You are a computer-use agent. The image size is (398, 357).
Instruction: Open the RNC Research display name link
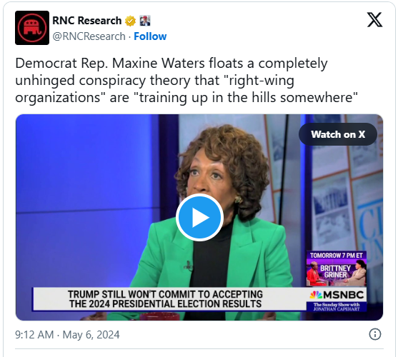click(86, 21)
